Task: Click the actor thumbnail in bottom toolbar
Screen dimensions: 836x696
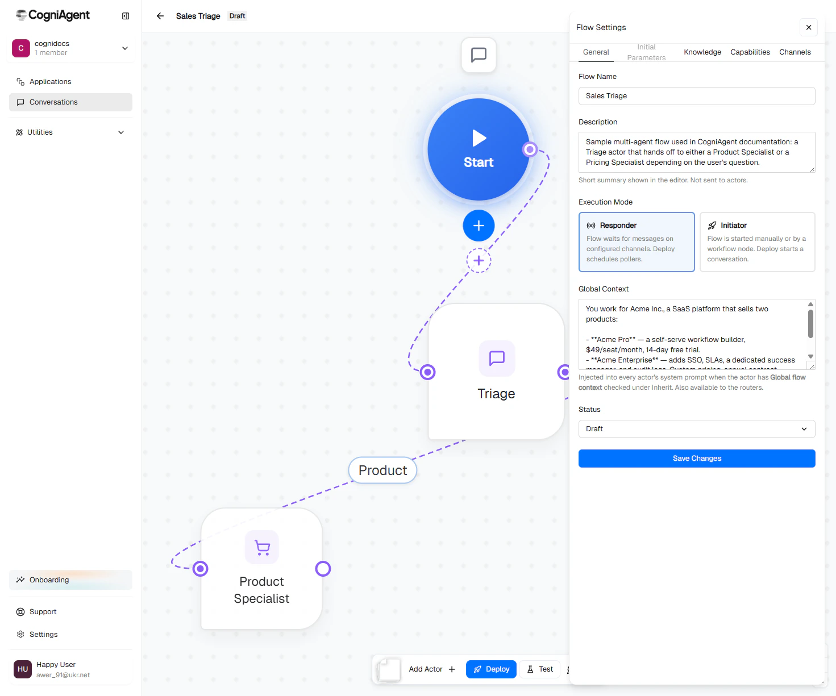Action: pos(389,669)
